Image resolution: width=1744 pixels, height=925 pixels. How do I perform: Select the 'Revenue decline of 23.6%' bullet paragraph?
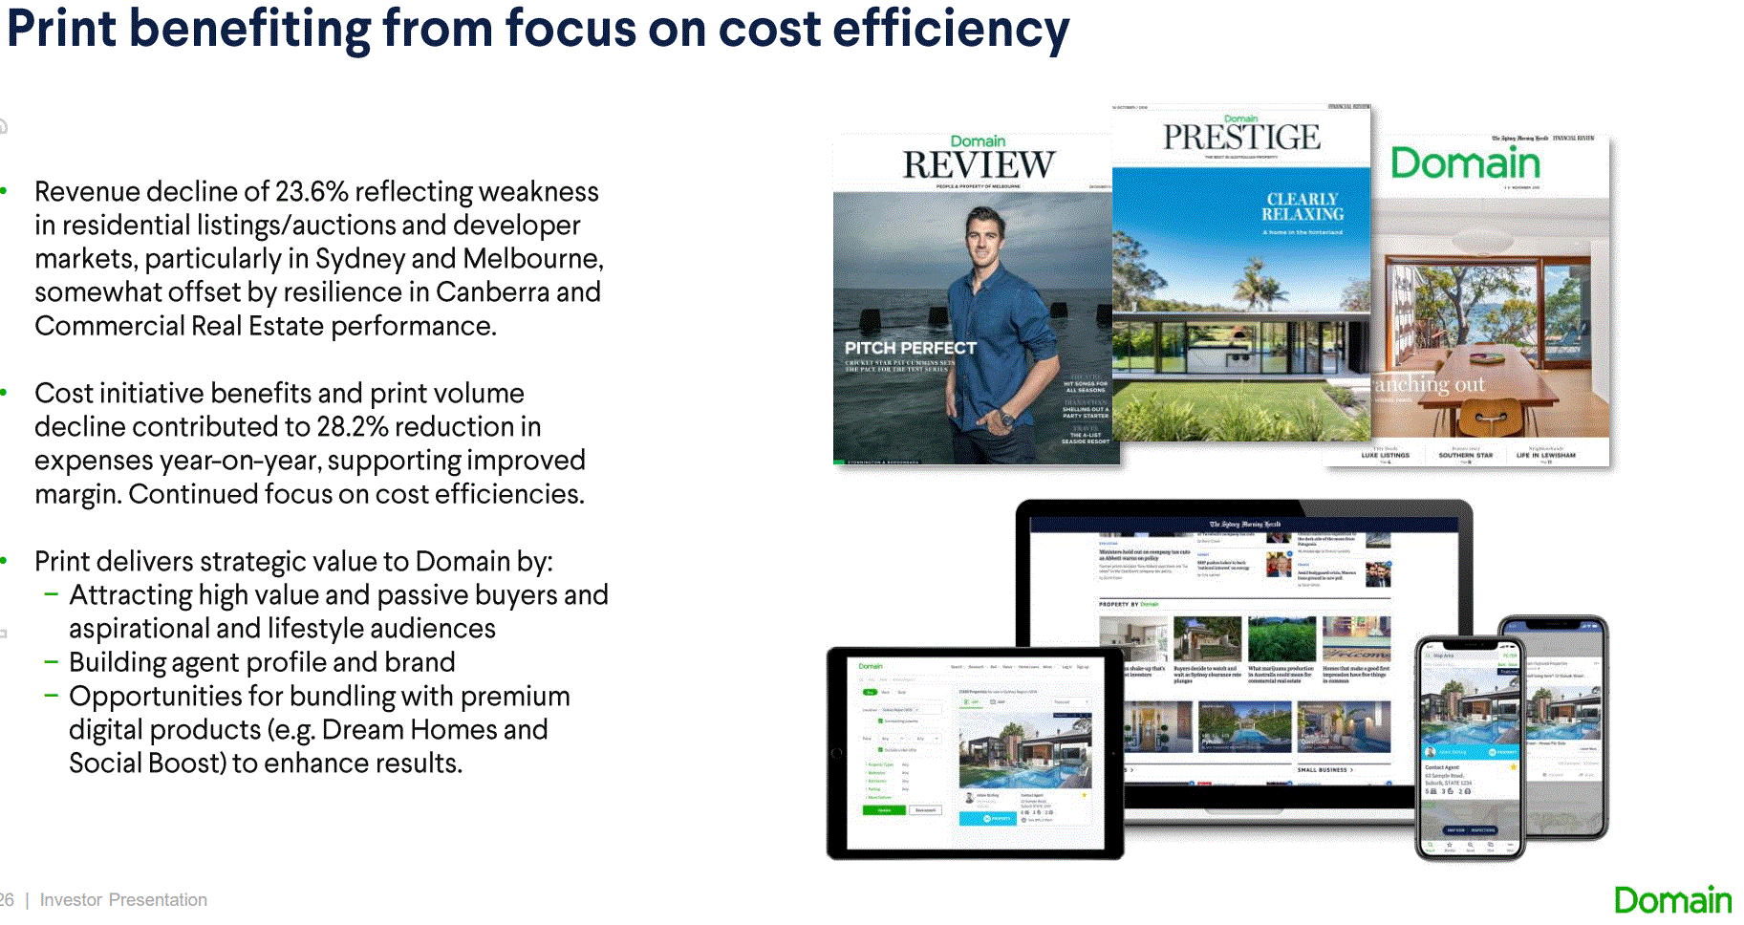point(319,259)
